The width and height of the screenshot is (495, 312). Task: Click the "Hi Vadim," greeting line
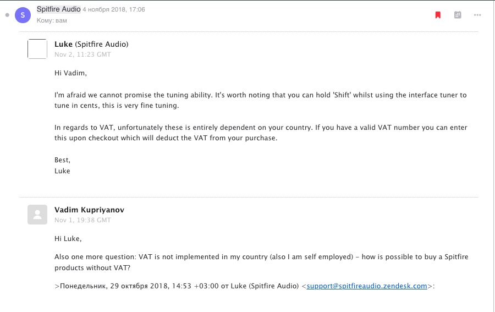point(71,73)
